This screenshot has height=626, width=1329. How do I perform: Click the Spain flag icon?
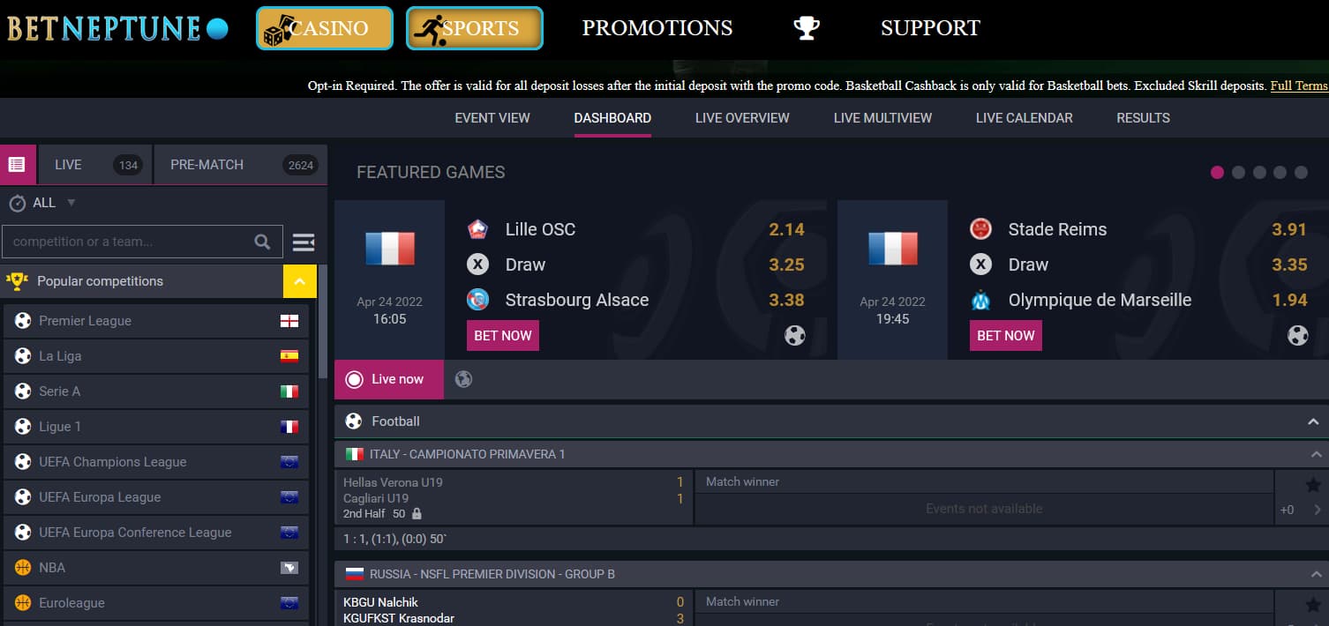point(289,356)
